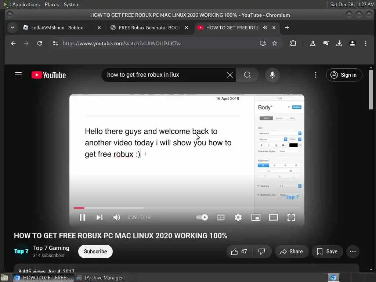Toggle autoplay switch in player
Image resolution: width=376 pixels, height=282 pixels.
click(202, 217)
